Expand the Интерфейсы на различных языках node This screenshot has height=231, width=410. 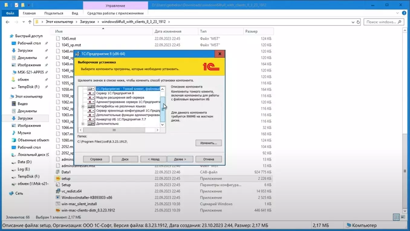[x=83, y=107]
